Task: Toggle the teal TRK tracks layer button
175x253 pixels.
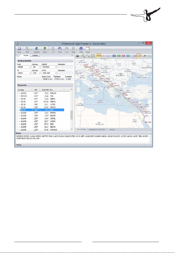Action: tap(128, 56)
